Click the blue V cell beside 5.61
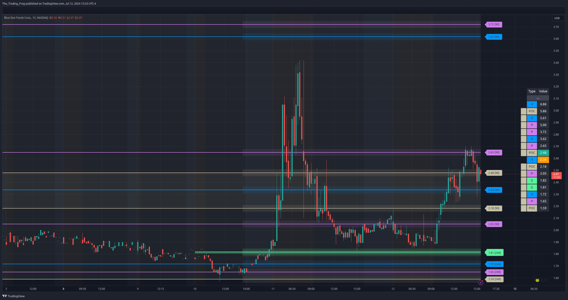The height and width of the screenshot is (300, 568). pos(532,118)
